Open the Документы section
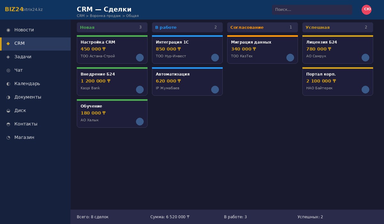This screenshot has height=224, width=384. (x=28, y=97)
